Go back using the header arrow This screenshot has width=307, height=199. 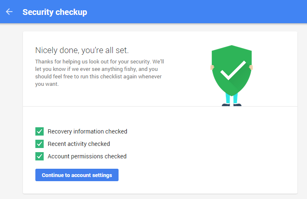click(9, 12)
